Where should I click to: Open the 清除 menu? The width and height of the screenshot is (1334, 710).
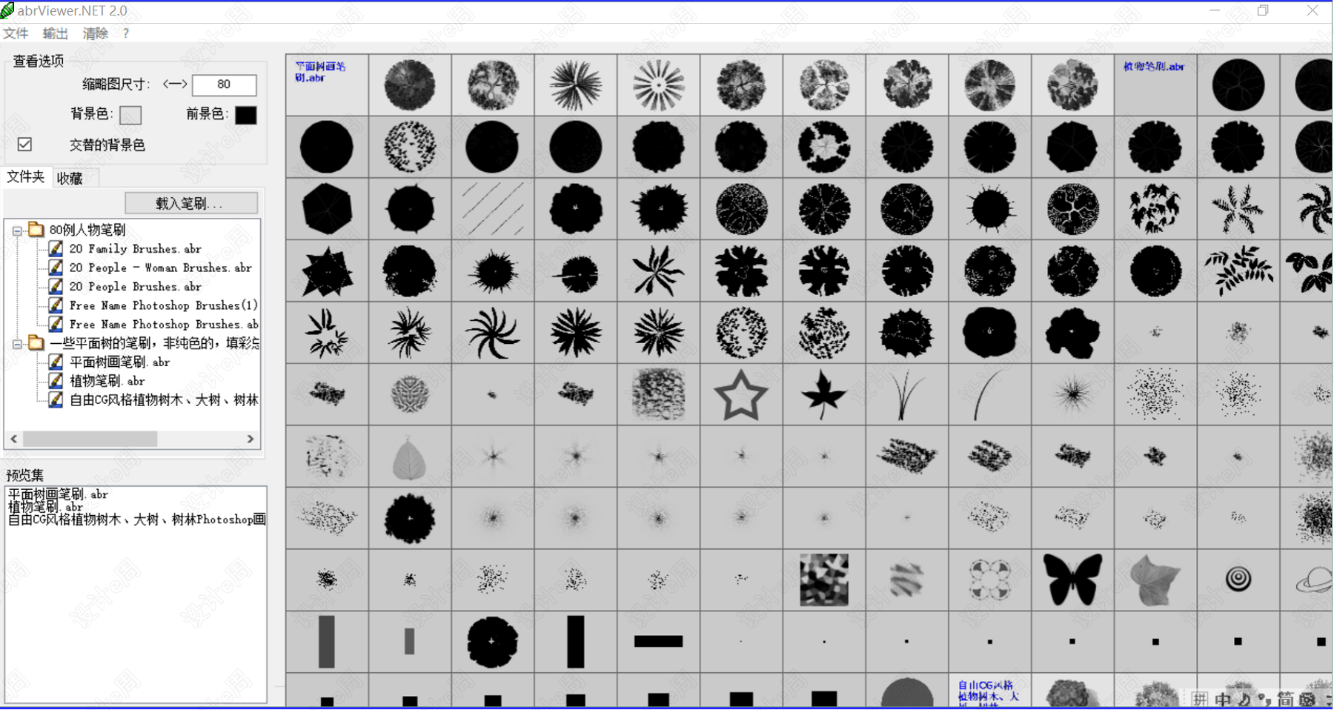(x=96, y=33)
